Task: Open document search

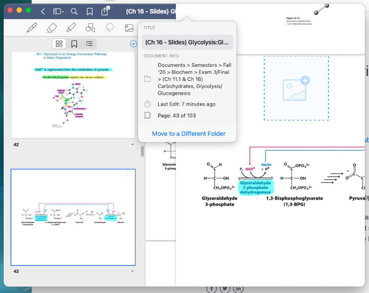Action: [x=74, y=11]
